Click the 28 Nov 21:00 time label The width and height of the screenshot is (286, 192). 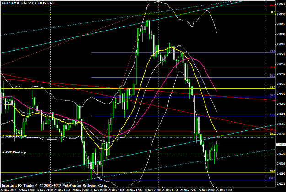[152, 190]
